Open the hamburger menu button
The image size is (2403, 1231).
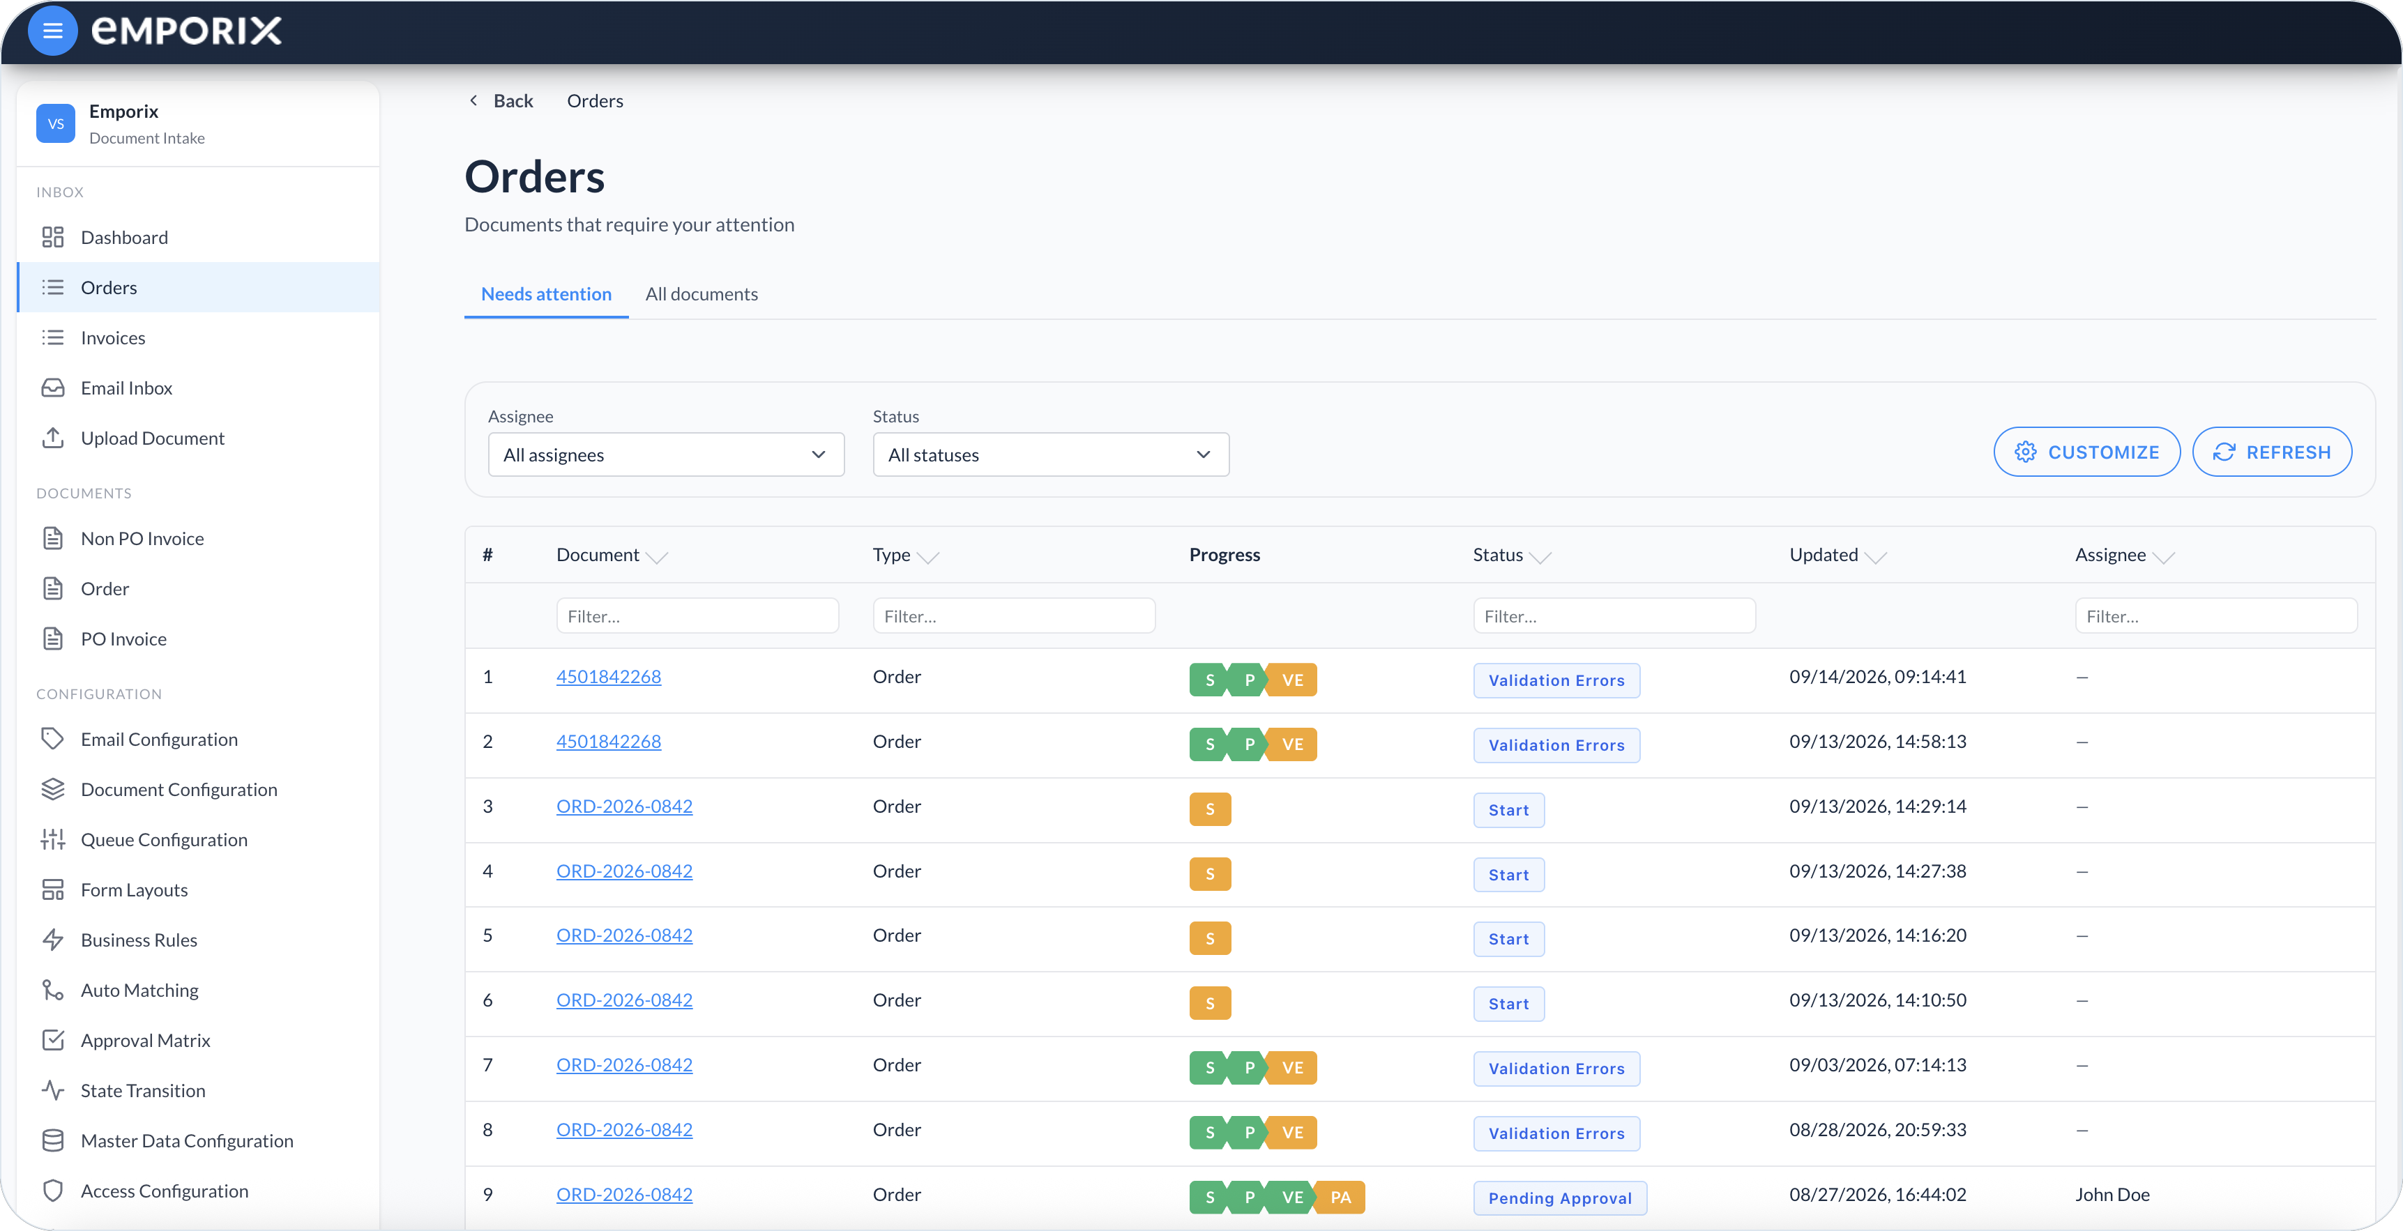(x=52, y=31)
